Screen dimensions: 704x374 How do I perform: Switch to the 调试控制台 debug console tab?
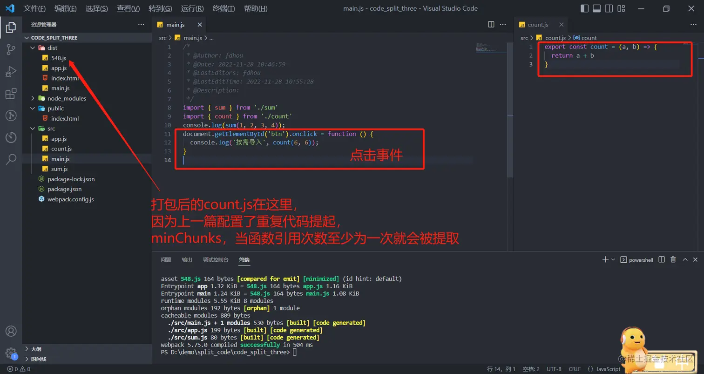point(216,259)
